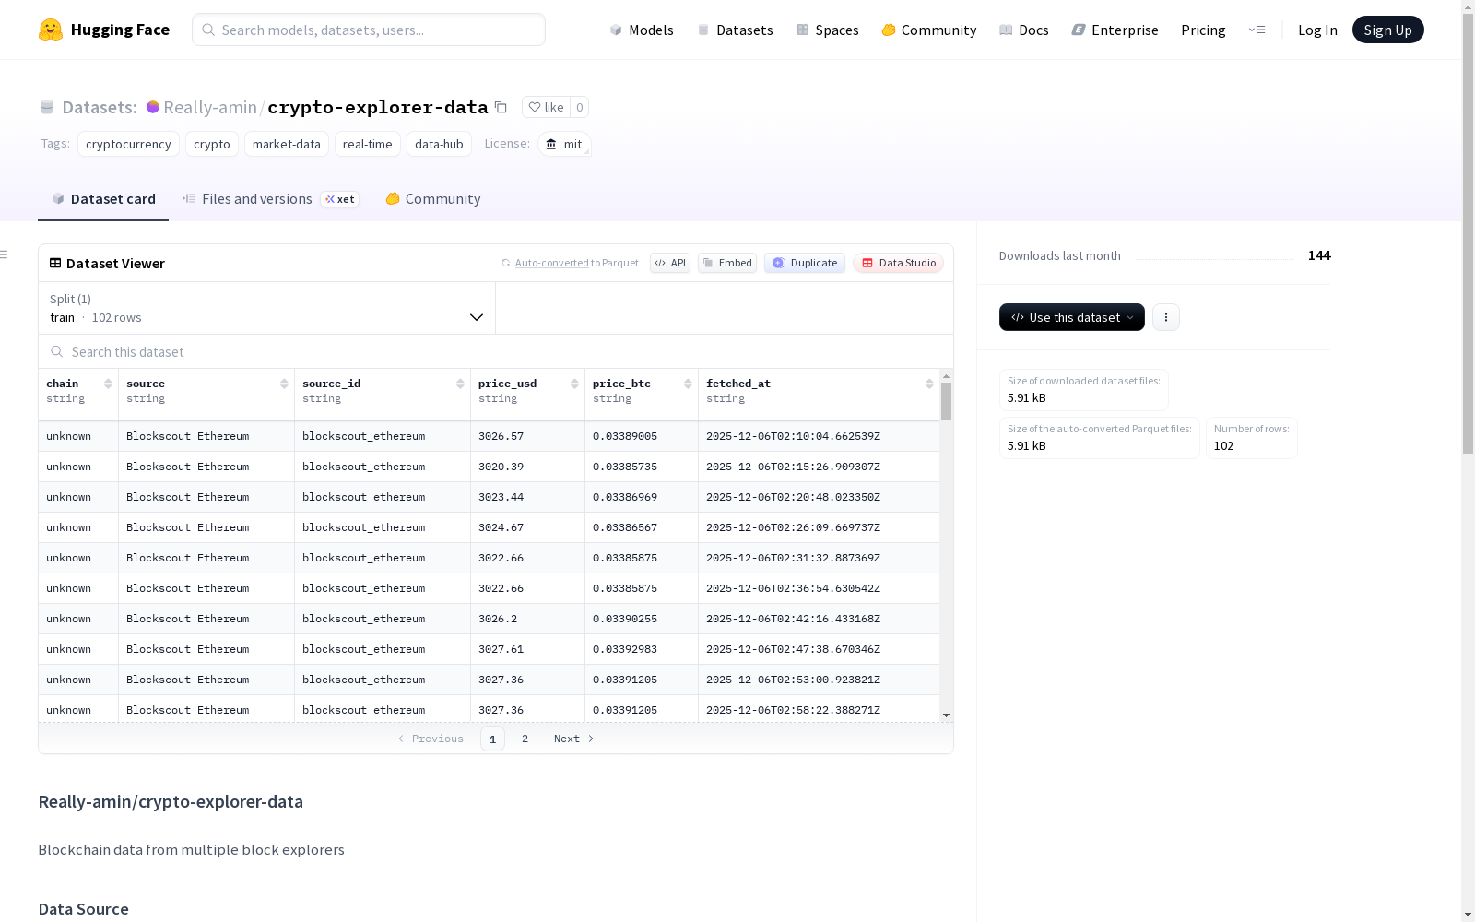Sort by price_btc column
The width and height of the screenshot is (1475, 922).
688,384
